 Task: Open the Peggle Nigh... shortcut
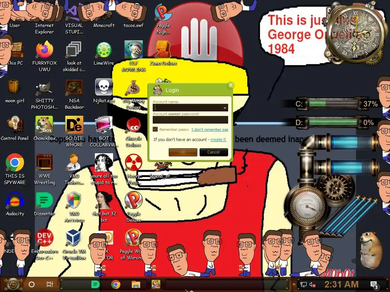click(163, 19)
